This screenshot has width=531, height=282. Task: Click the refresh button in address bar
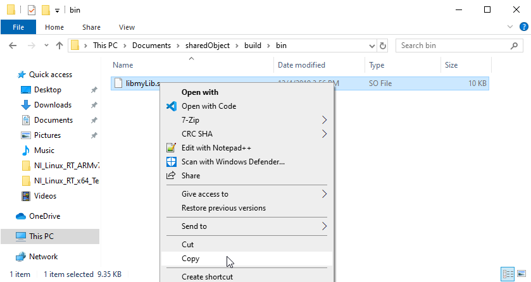pyautogui.click(x=383, y=46)
